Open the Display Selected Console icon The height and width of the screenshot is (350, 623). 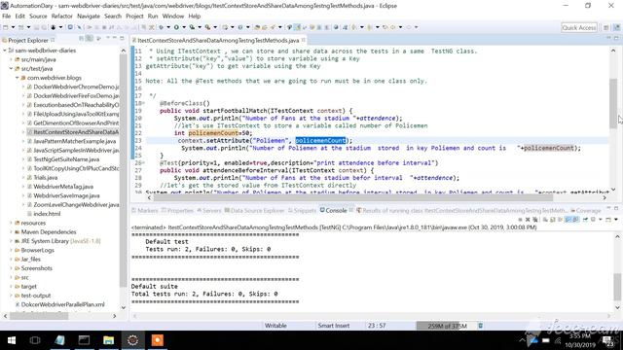tap(593, 220)
